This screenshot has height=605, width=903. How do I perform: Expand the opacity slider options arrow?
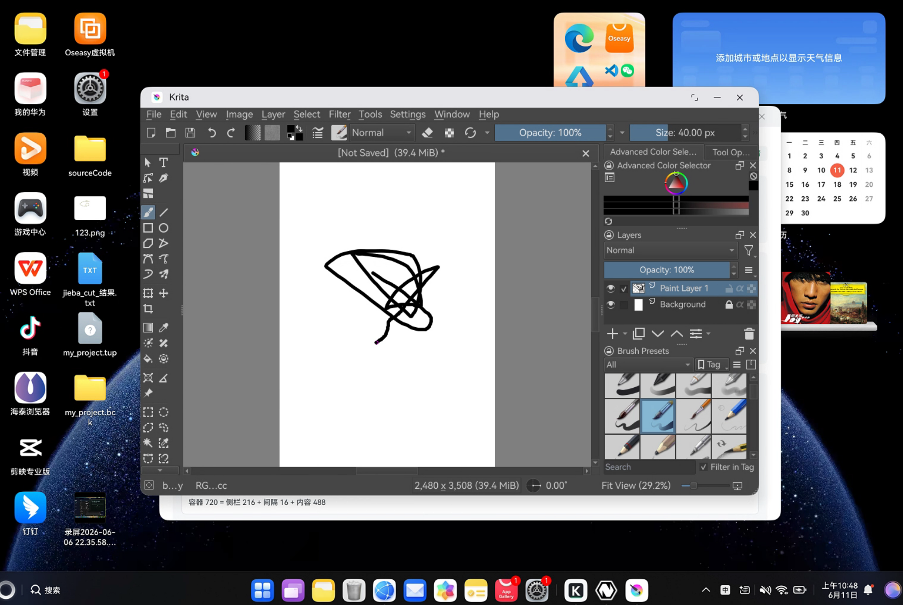click(622, 133)
